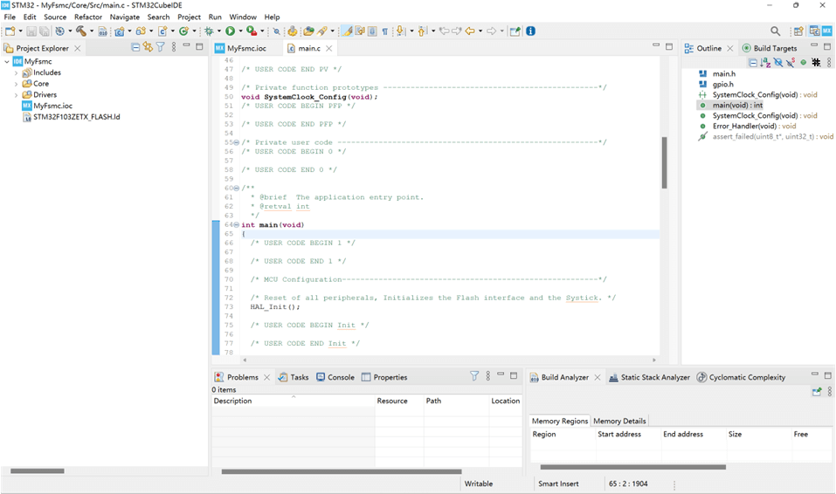Viewport: 836px width, 494px height.
Task: Toggle Show Whitespace Characters pilcrow icon
Action: click(384, 31)
